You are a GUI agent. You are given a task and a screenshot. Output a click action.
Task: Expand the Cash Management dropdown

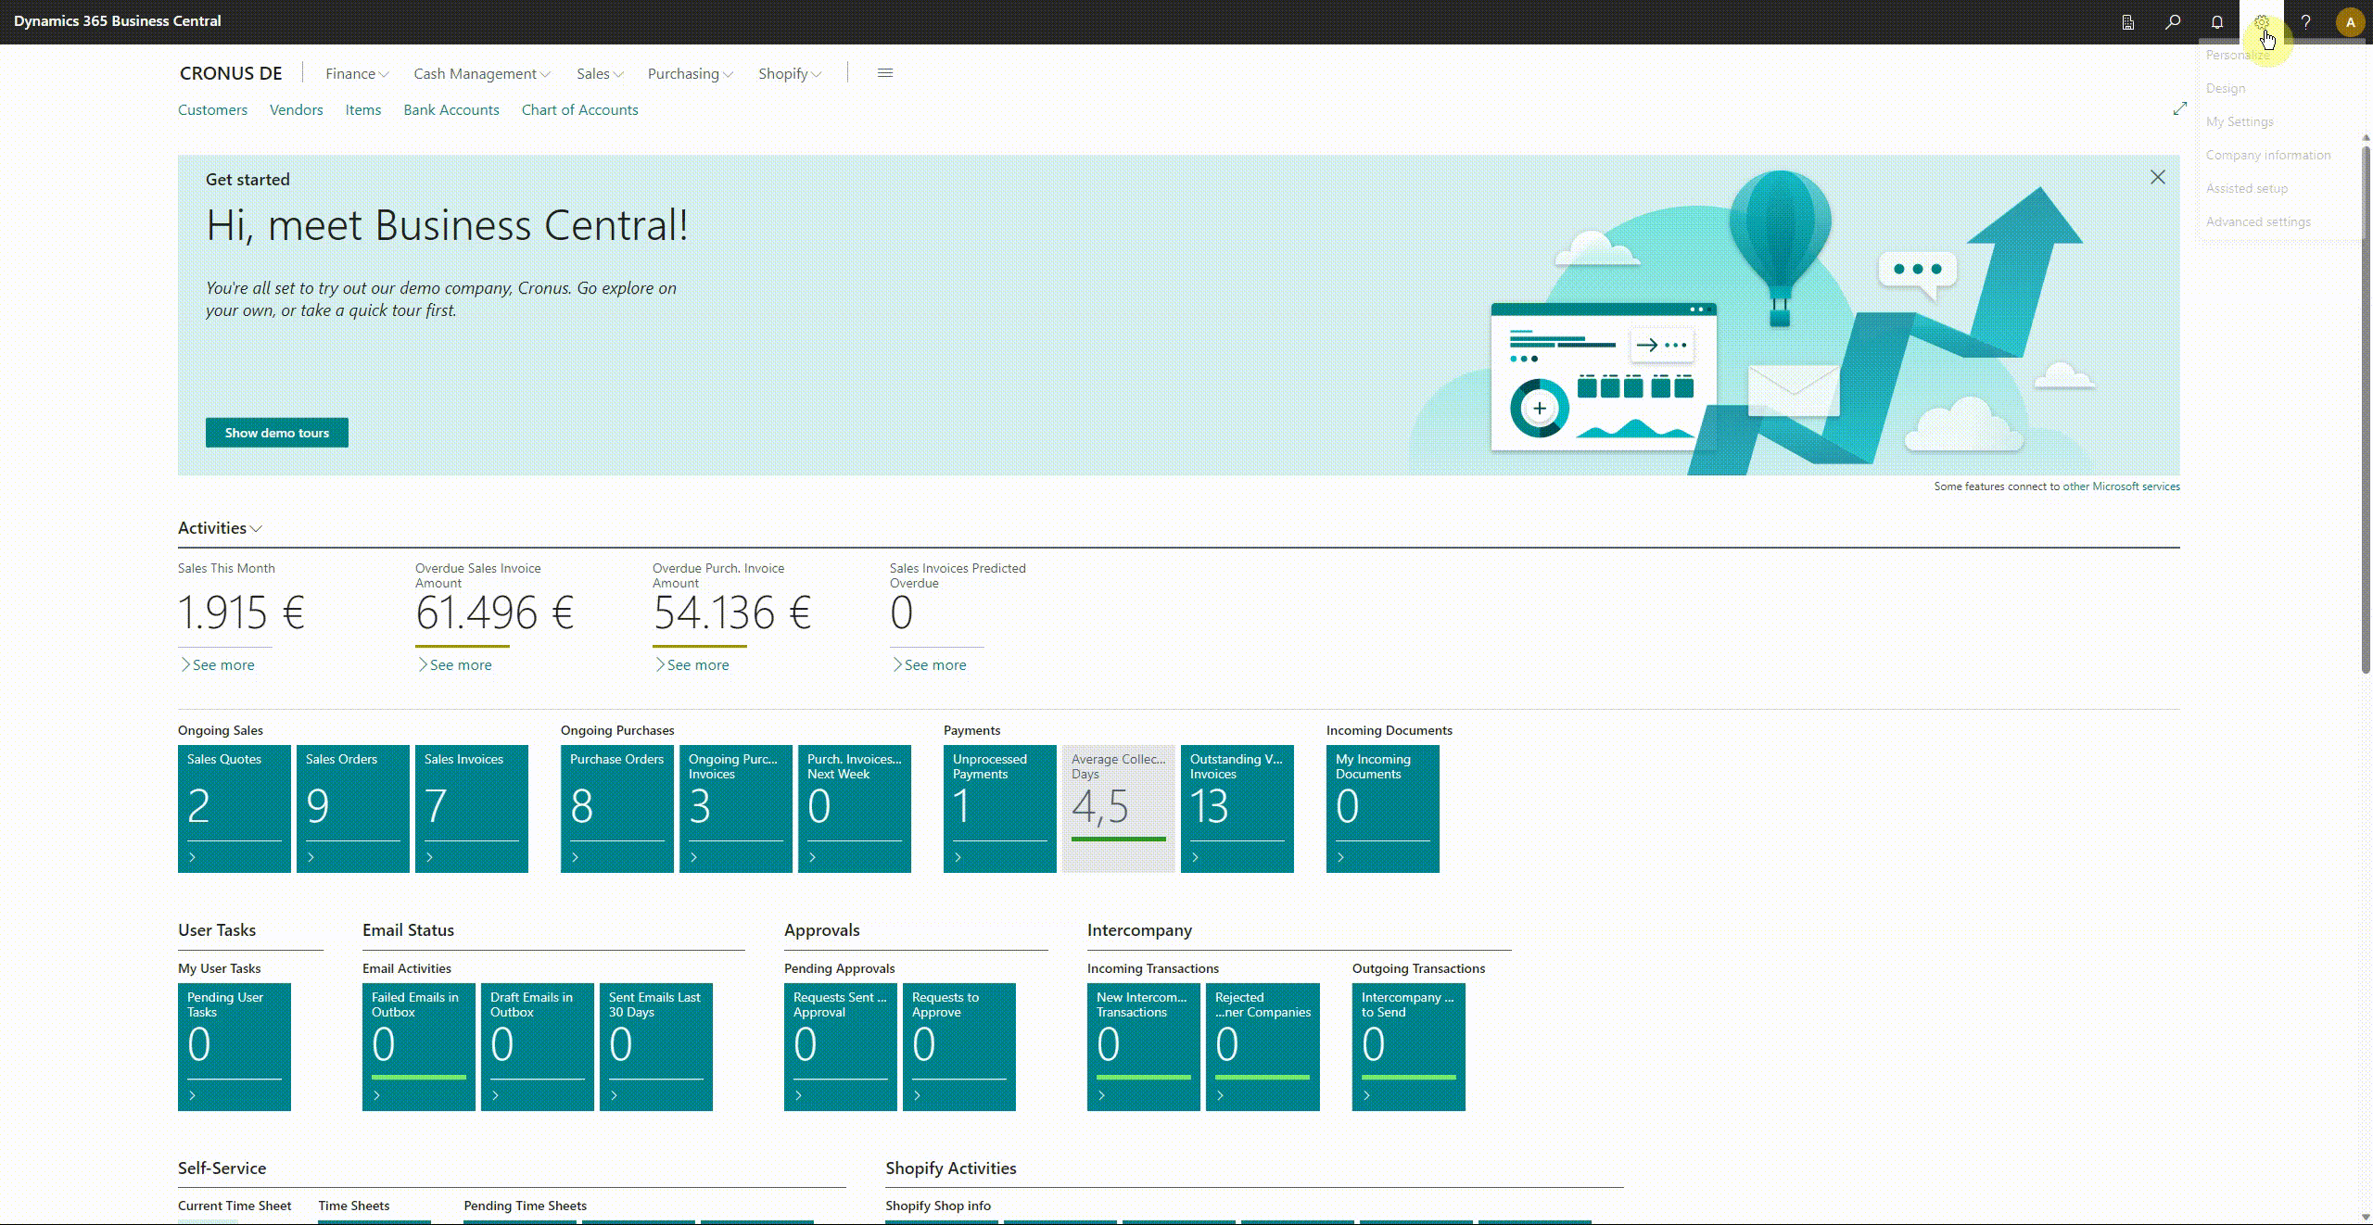(x=481, y=74)
